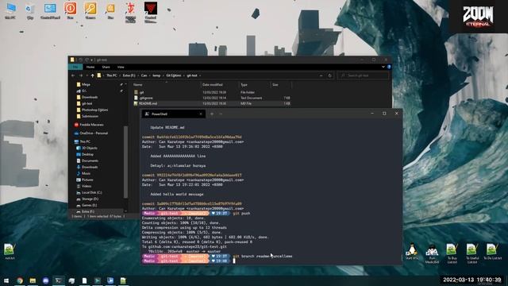Click the taskbar date and time clock
The height and width of the screenshot is (286, 508).
[472, 280]
